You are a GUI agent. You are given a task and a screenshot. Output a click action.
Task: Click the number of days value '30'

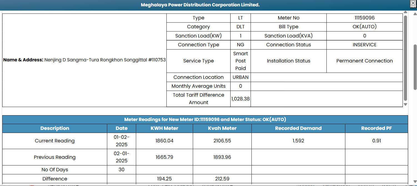click(x=121, y=170)
